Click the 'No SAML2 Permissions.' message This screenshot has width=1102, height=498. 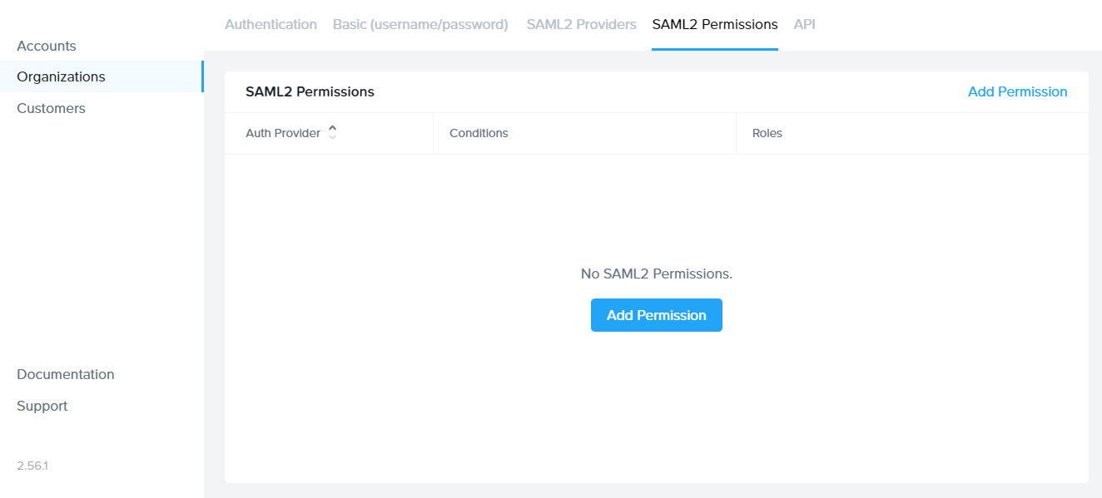(x=656, y=274)
